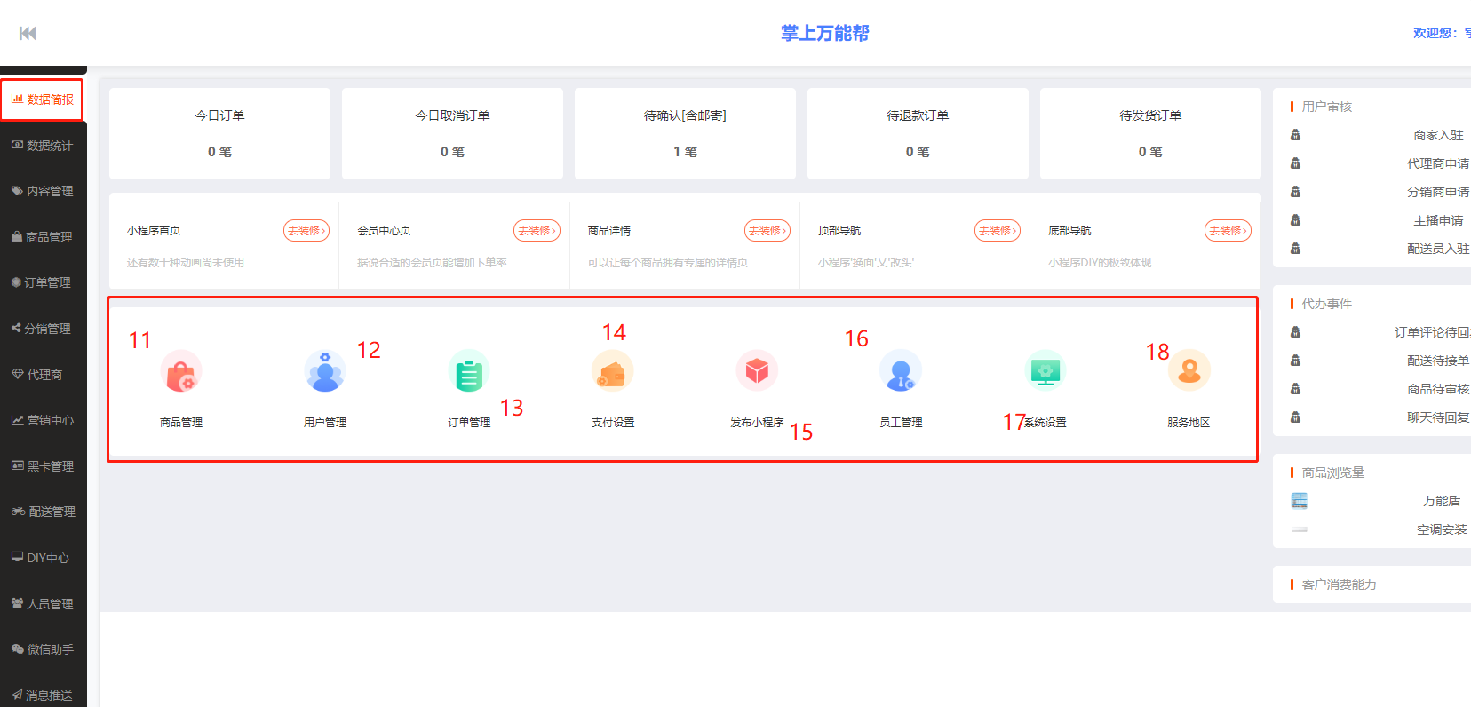
Task: Open 订单评论待回复 to-do item
Action: coord(1431,332)
